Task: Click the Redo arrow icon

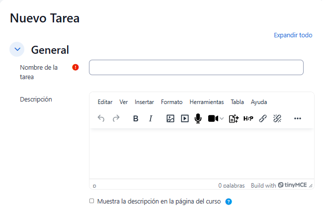Action: 116,118
